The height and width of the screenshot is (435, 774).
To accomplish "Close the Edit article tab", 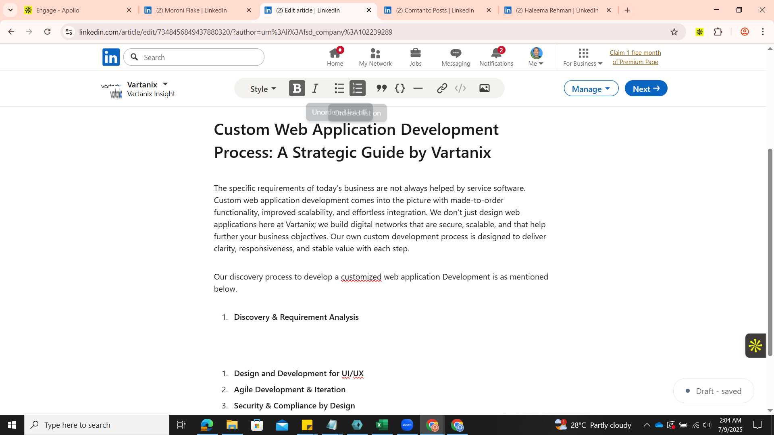I will 368,10.
